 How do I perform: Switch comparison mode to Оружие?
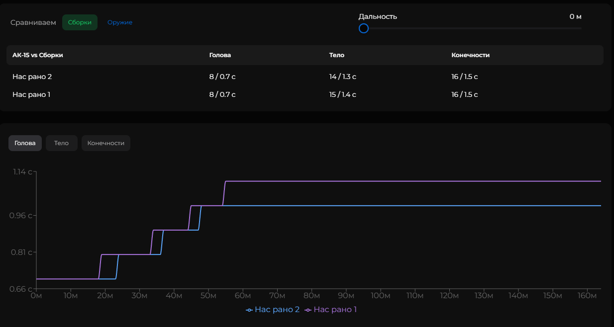pyautogui.click(x=120, y=22)
